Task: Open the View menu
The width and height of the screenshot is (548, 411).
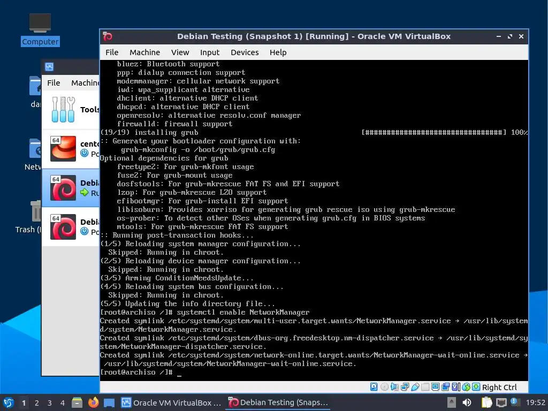Action: pos(180,52)
